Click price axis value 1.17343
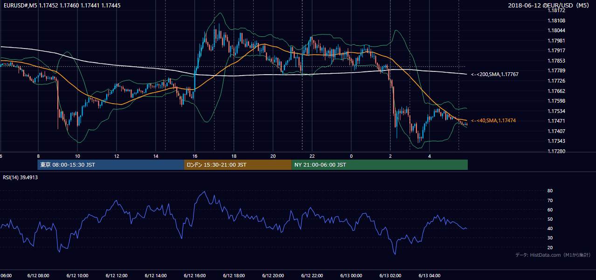This screenshot has height=280, width=596. (556, 141)
